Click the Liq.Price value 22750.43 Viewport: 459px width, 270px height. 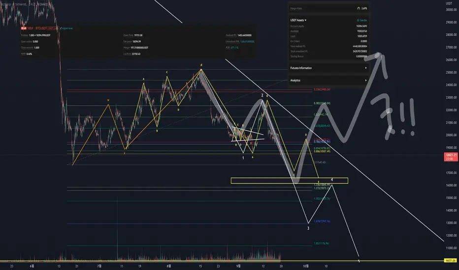click(x=136, y=54)
